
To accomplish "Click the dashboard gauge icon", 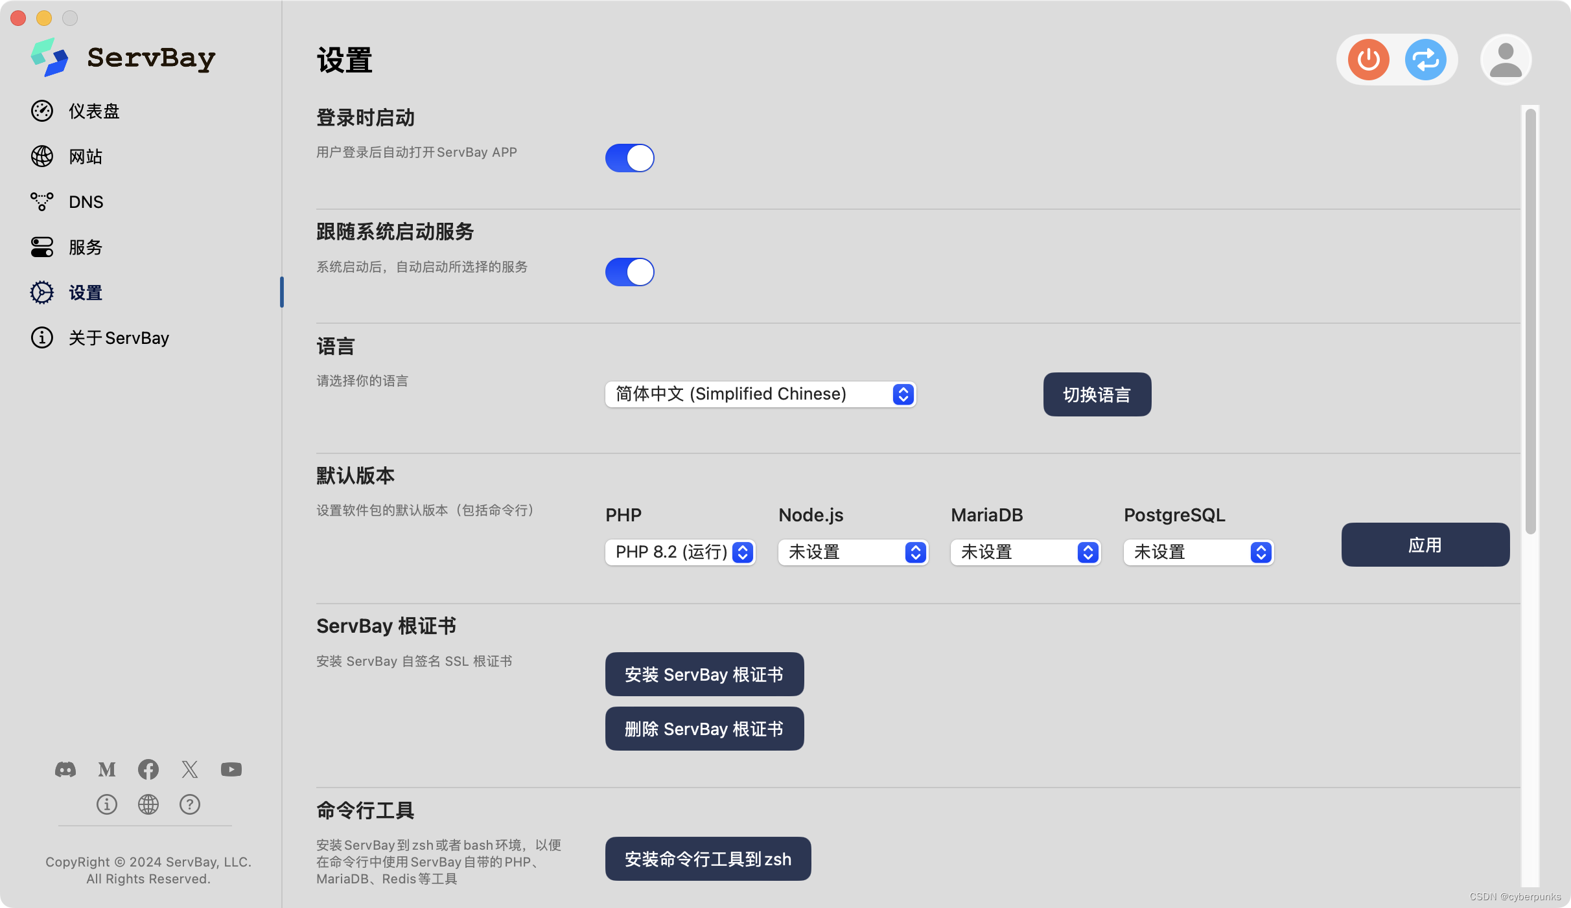I will click(42, 111).
